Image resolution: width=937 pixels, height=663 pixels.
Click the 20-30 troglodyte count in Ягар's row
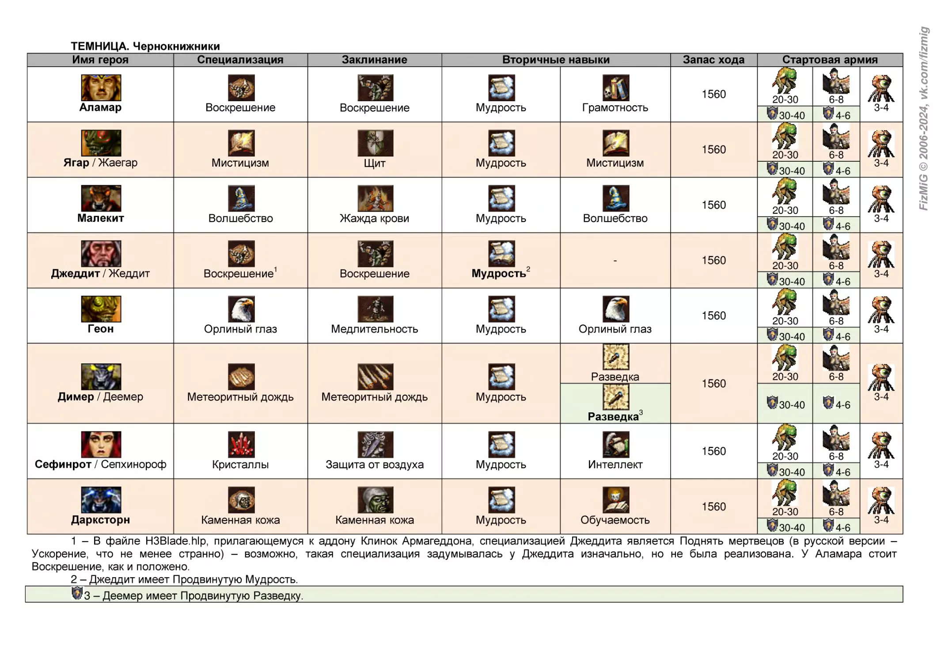point(785,155)
